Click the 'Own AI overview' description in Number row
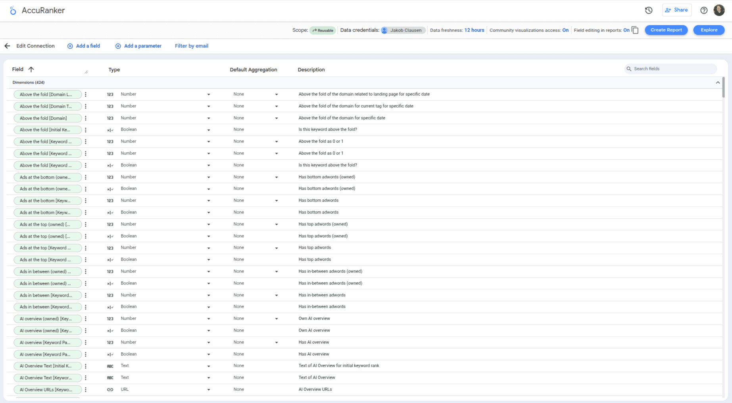This screenshot has height=403, width=732. (314, 319)
